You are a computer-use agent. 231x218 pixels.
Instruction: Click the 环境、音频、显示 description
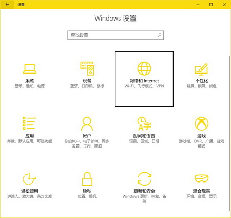click(x=201, y=196)
